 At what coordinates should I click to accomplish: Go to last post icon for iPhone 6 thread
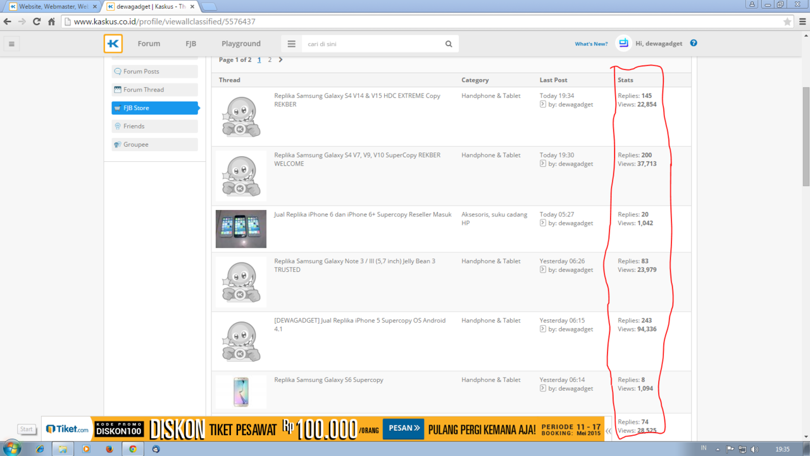(x=543, y=223)
